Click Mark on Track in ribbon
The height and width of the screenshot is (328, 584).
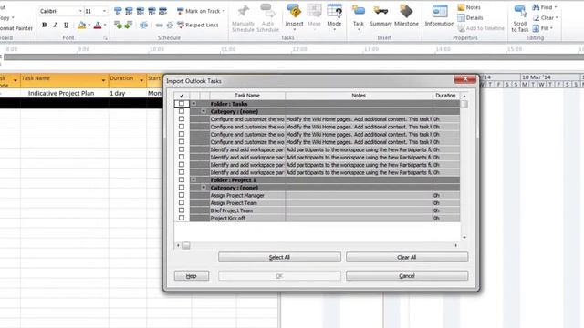pyautogui.click(x=201, y=11)
